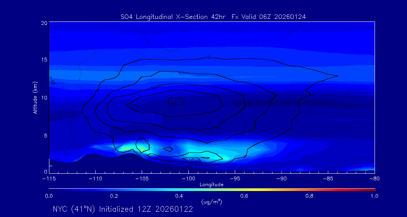The image size is (407, 217).
Task: Click the 20 altitude tick label
Action: [44, 23]
